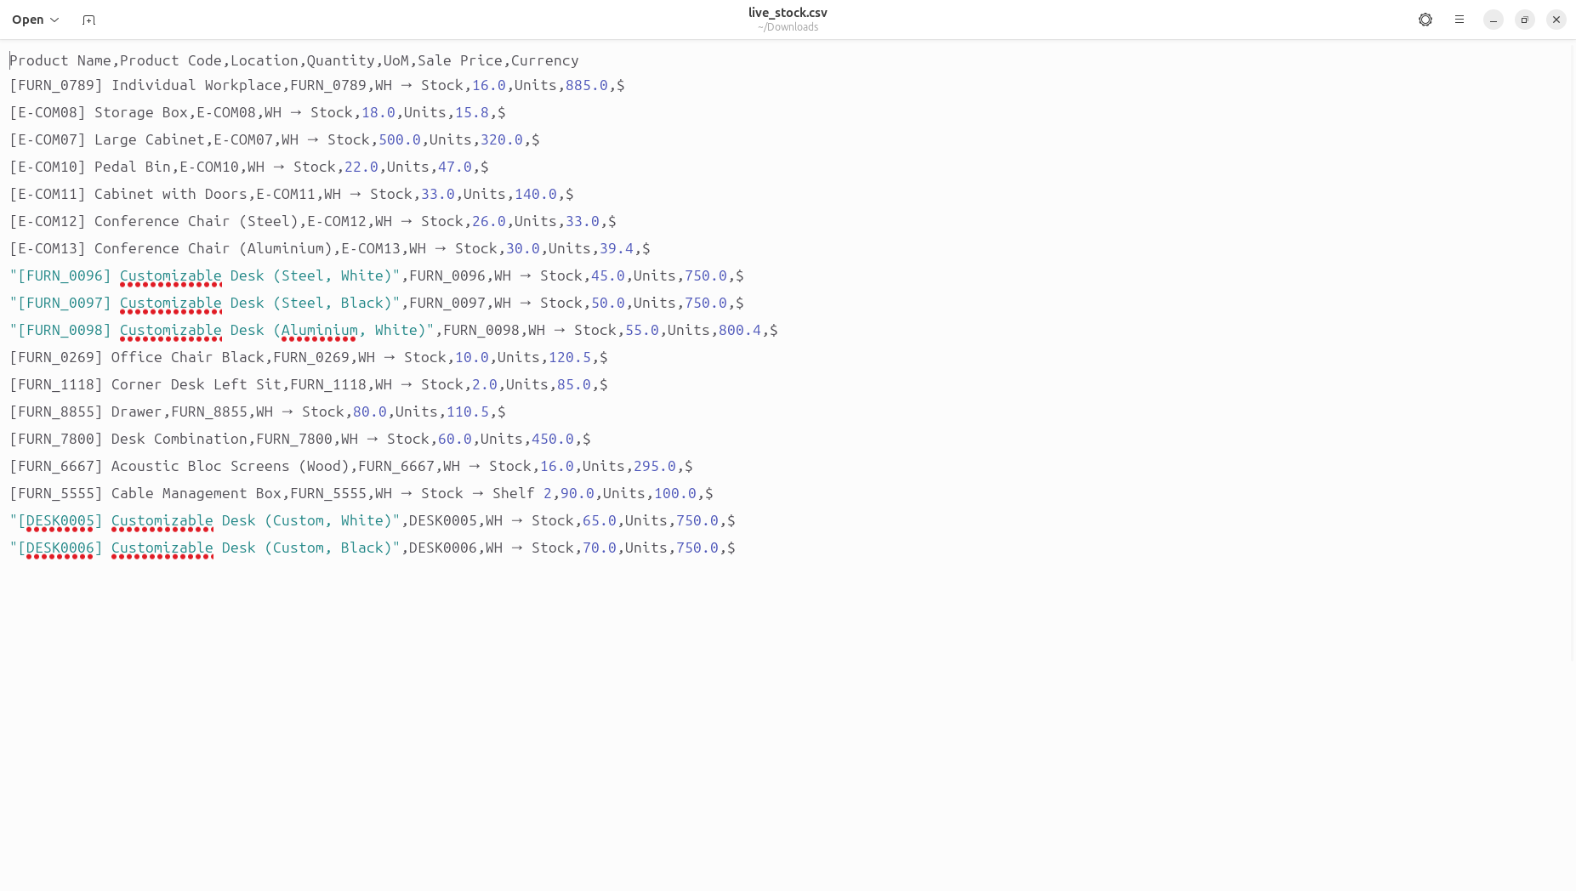Restore the window using maximize button
This screenshot has width=1576, height=891.
tap(1525, 20)
